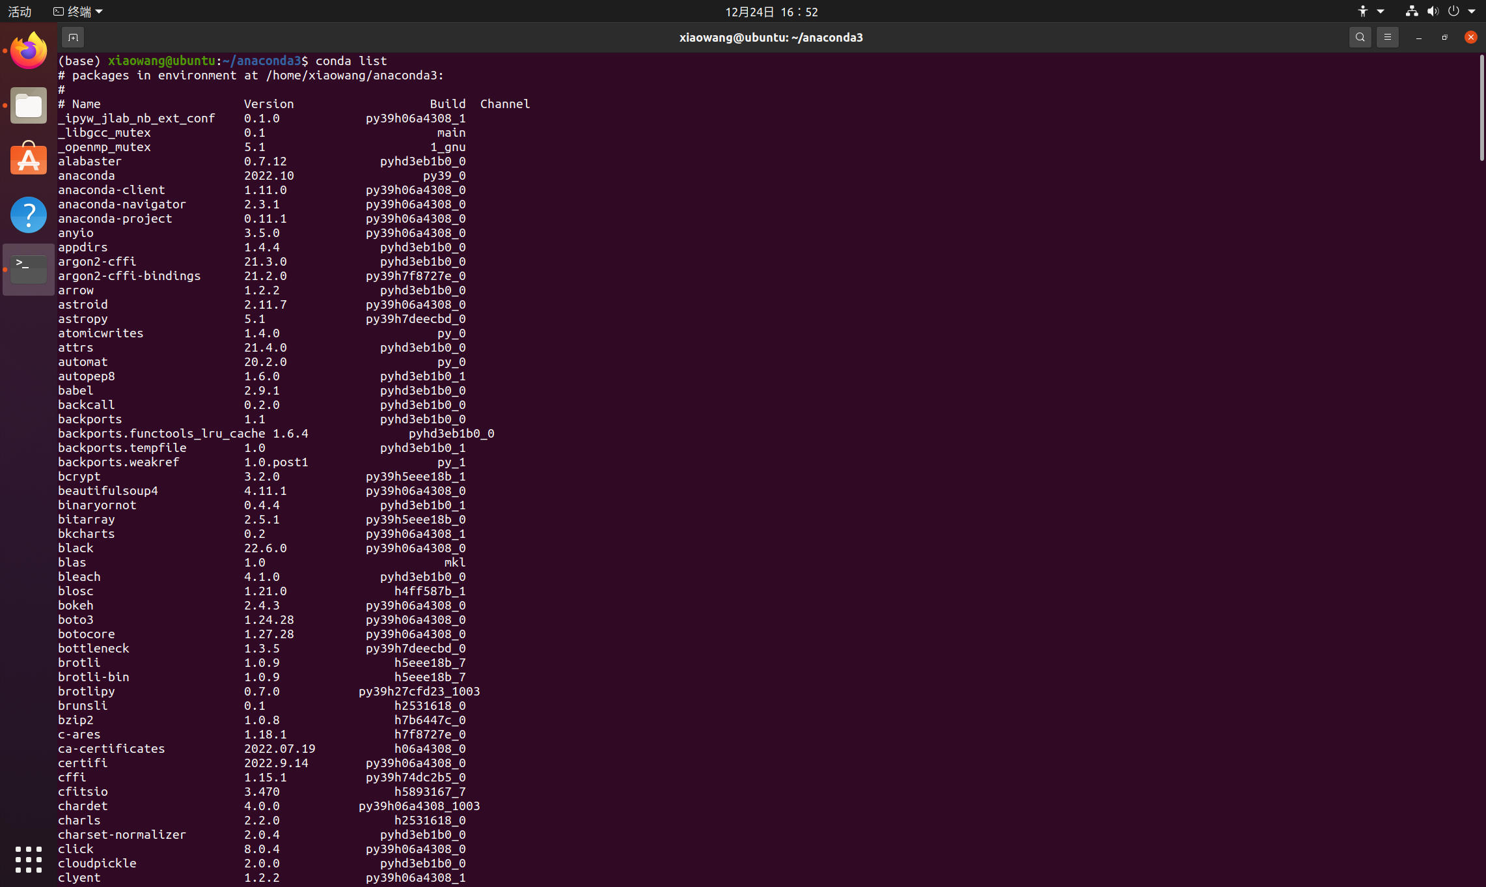Open Firefox from the dock

pos(29,50)
